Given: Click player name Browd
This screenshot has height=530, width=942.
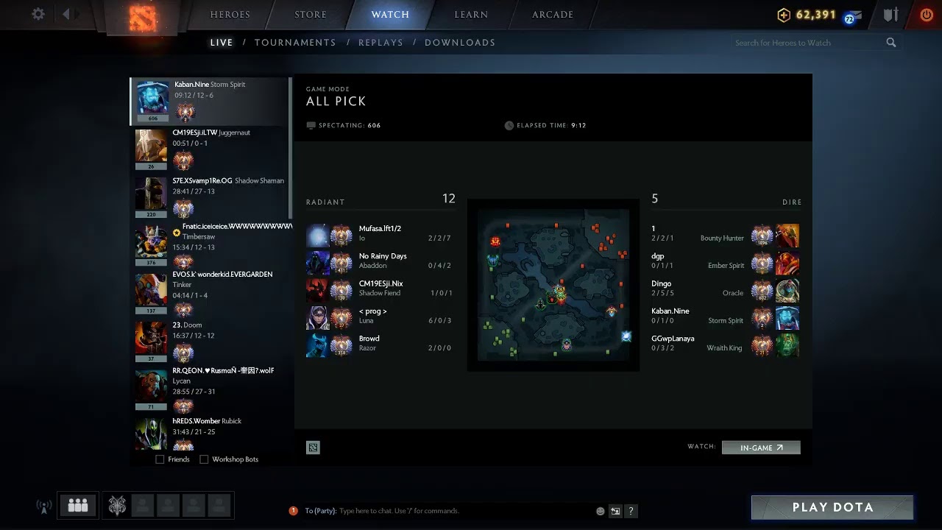Looking at the screenshot, I should pos(369,339).
